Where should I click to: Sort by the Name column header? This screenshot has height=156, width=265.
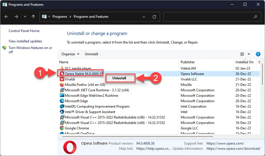(64, 62)
